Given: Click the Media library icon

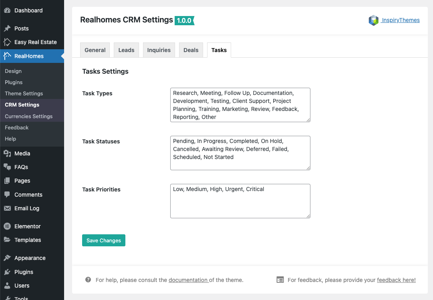Looking at the screenshot, I should pyautogui.click(x=7, y=153).
